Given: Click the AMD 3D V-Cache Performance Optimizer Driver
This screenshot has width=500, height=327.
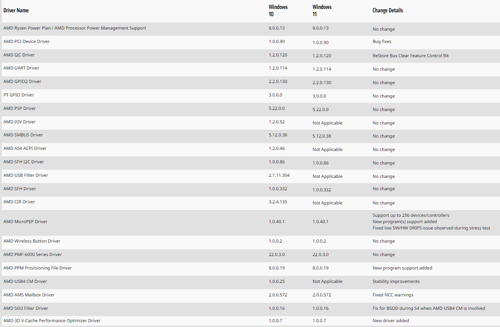Looking at the screenshot, I should pos(52,321).
